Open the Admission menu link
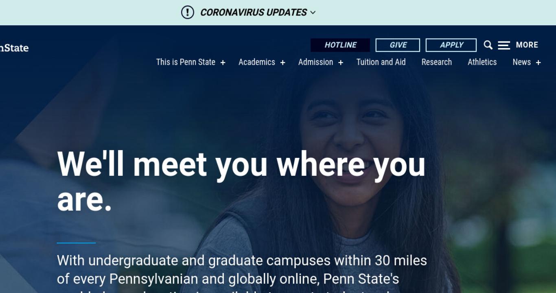 (315, 62)
